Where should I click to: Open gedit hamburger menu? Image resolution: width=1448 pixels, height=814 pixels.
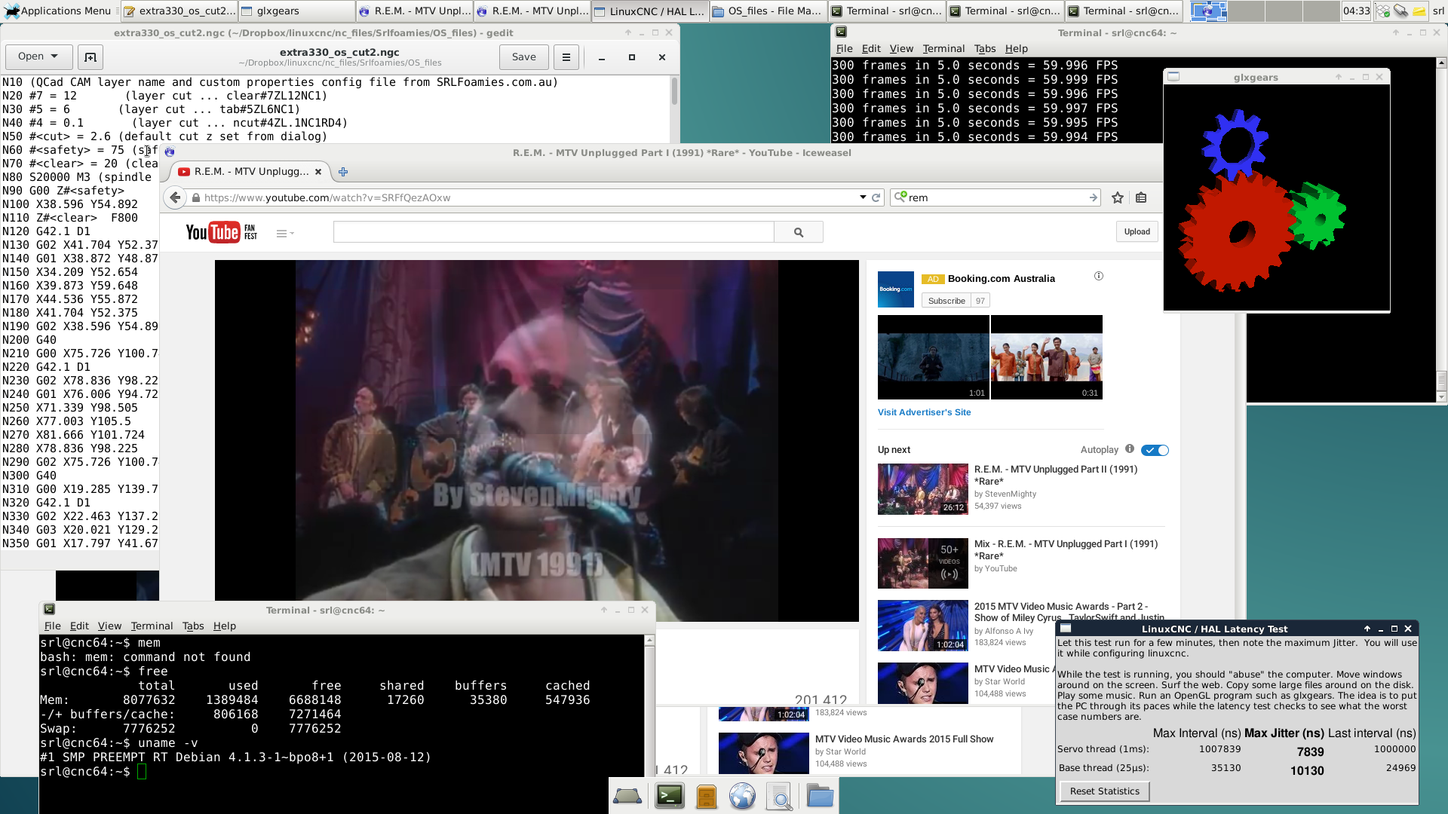point(566,57)
